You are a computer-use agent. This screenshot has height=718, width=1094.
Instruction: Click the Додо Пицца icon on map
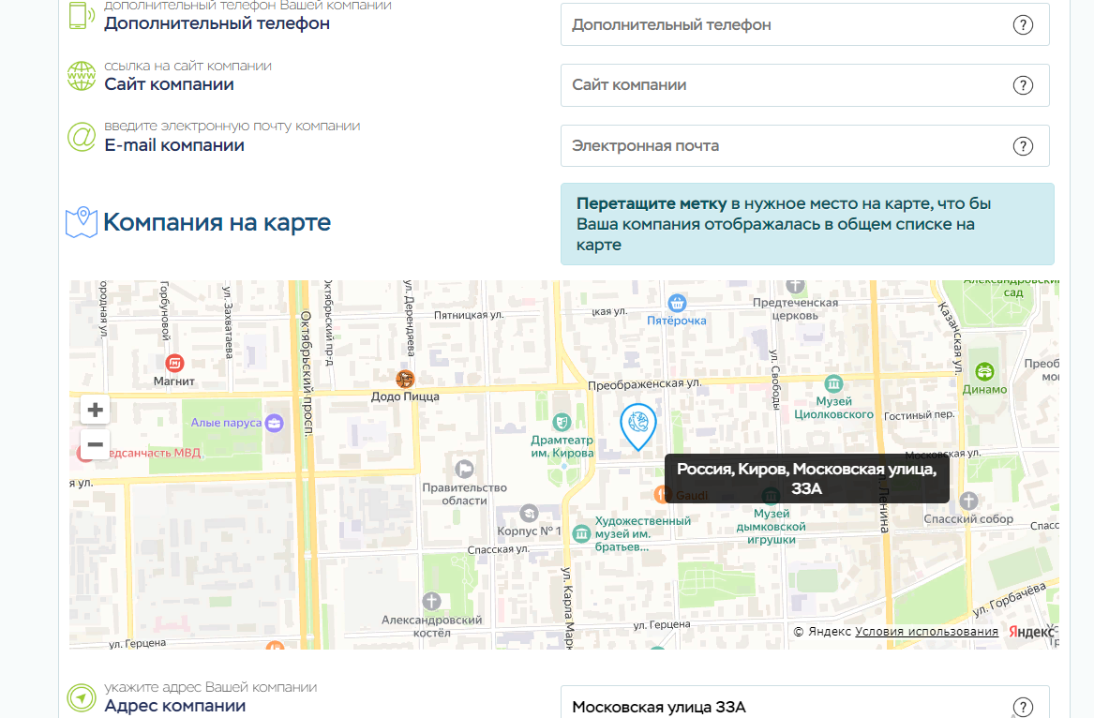coord(405,379)
